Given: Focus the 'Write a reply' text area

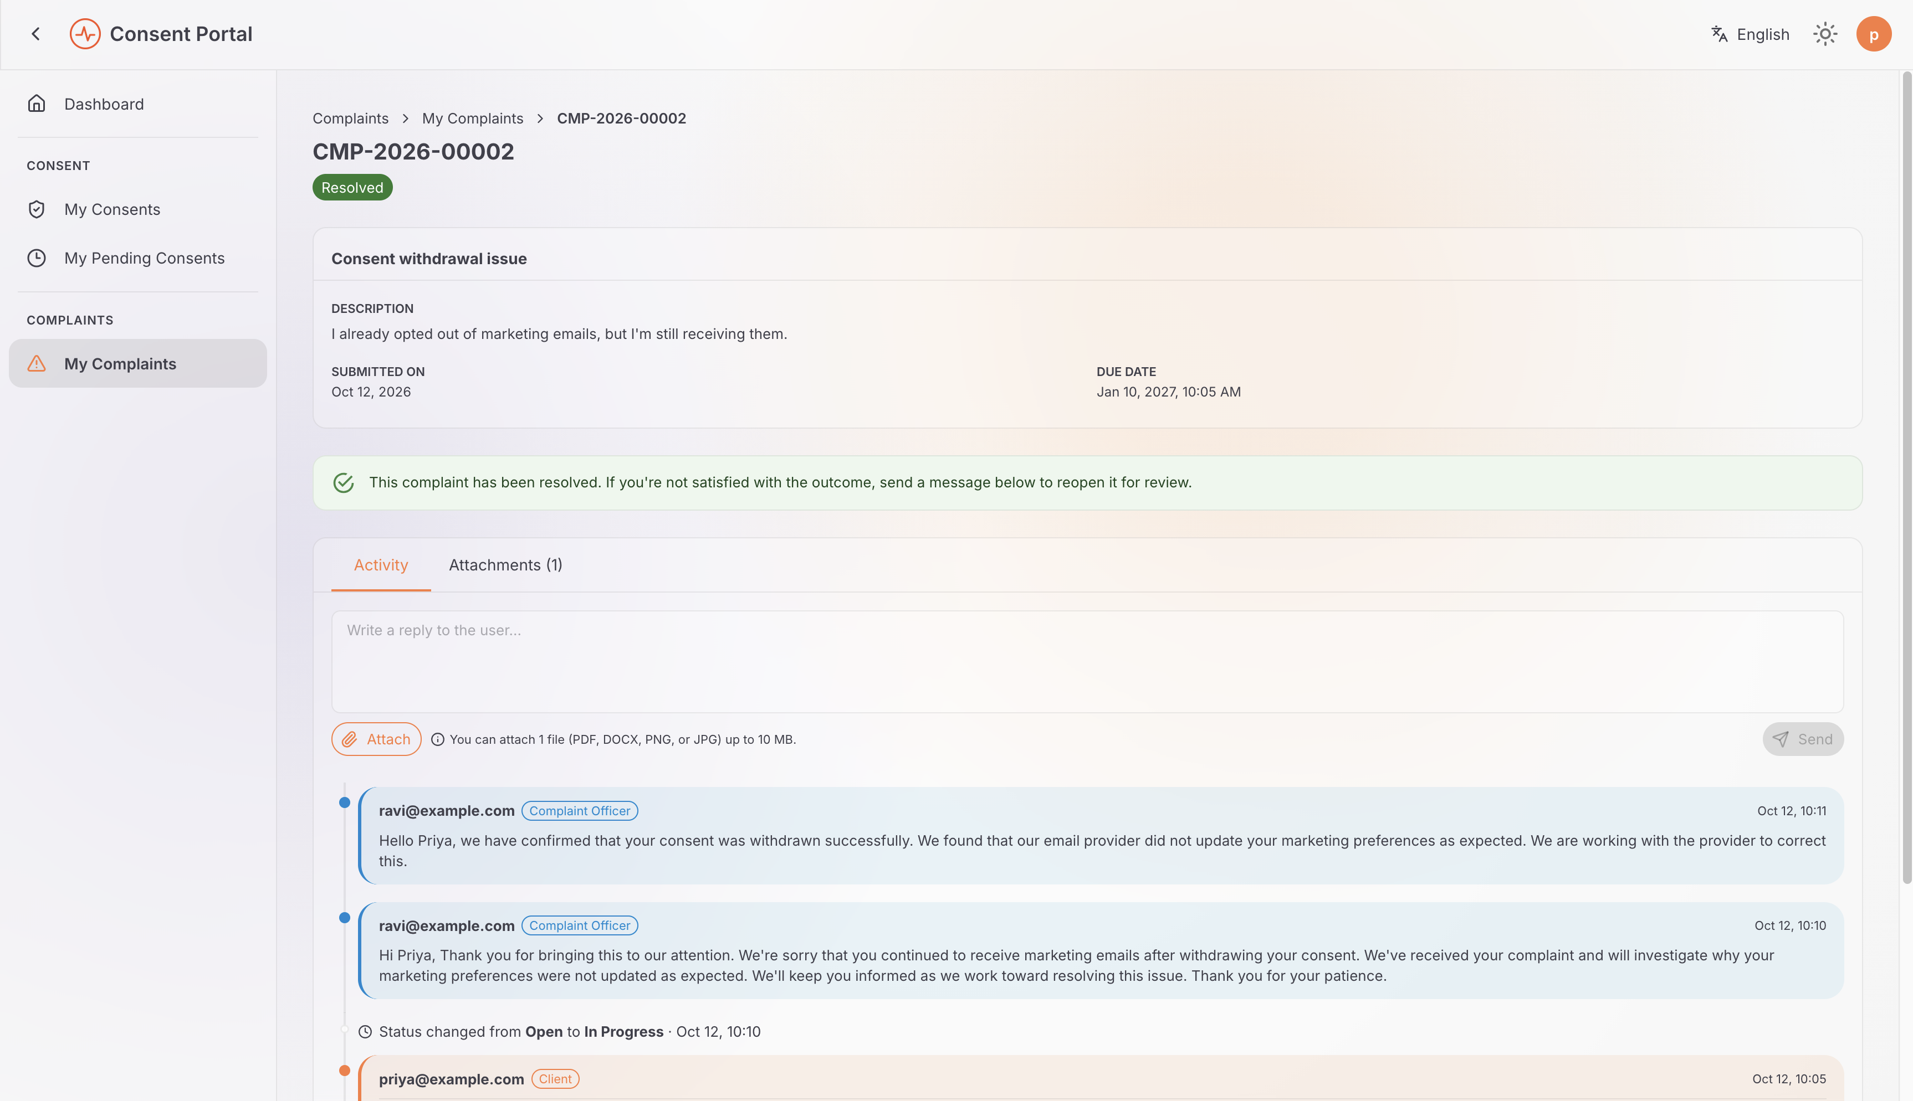Looking at the screenshot, I should (1087, 662).
